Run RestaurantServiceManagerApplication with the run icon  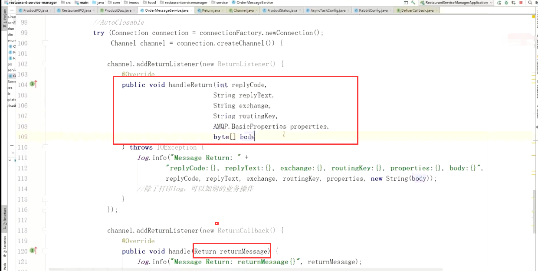point(499,3)
